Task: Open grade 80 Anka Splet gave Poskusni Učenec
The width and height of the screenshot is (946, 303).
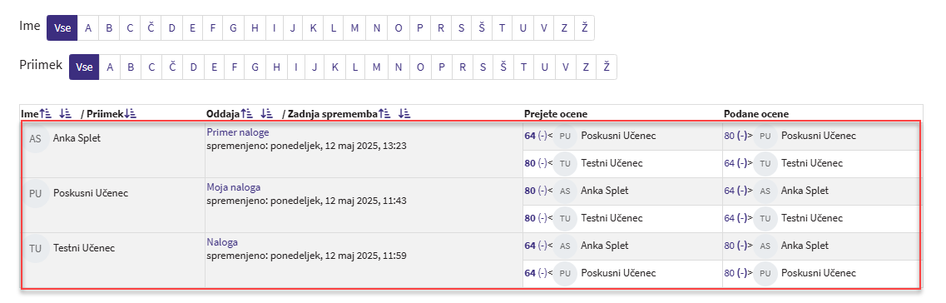Action: pos(736,136)
